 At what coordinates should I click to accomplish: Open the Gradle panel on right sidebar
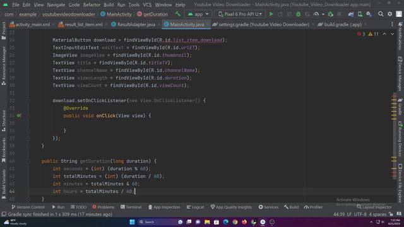pos(400,107)
